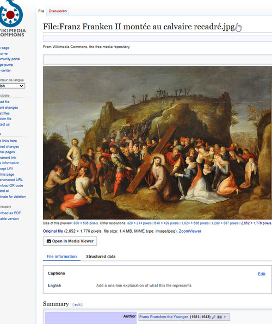Click Download as PDF in sidebar
Screen dimensions: 272x324
tap(10, 213)
